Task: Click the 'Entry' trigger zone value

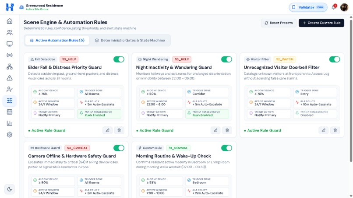Action: pos(304,94)
